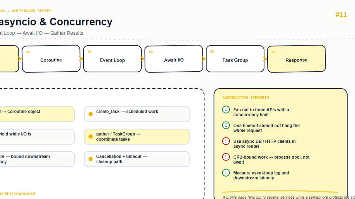The image size is (355, 199).
Task: Click the arrow between Coroutine and Event Loop
Action: (x=81, y=59)
